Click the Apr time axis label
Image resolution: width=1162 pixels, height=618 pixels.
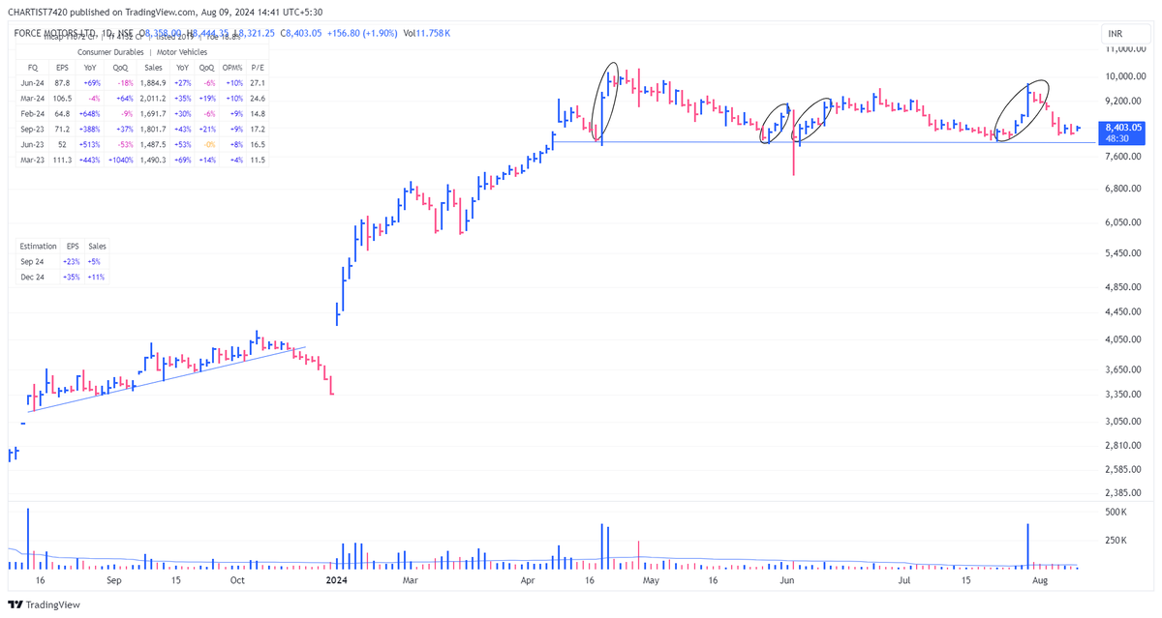tap(528, 580)
